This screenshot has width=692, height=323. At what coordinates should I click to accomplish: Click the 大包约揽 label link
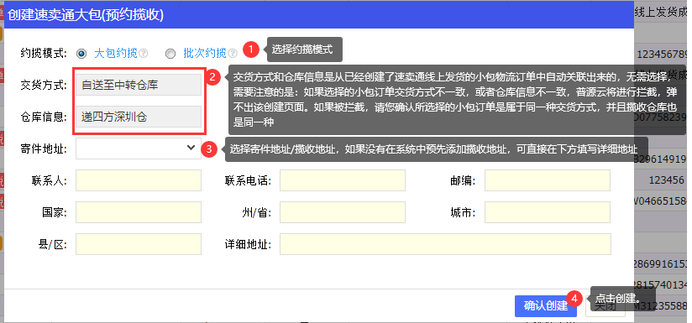point(116,54)
